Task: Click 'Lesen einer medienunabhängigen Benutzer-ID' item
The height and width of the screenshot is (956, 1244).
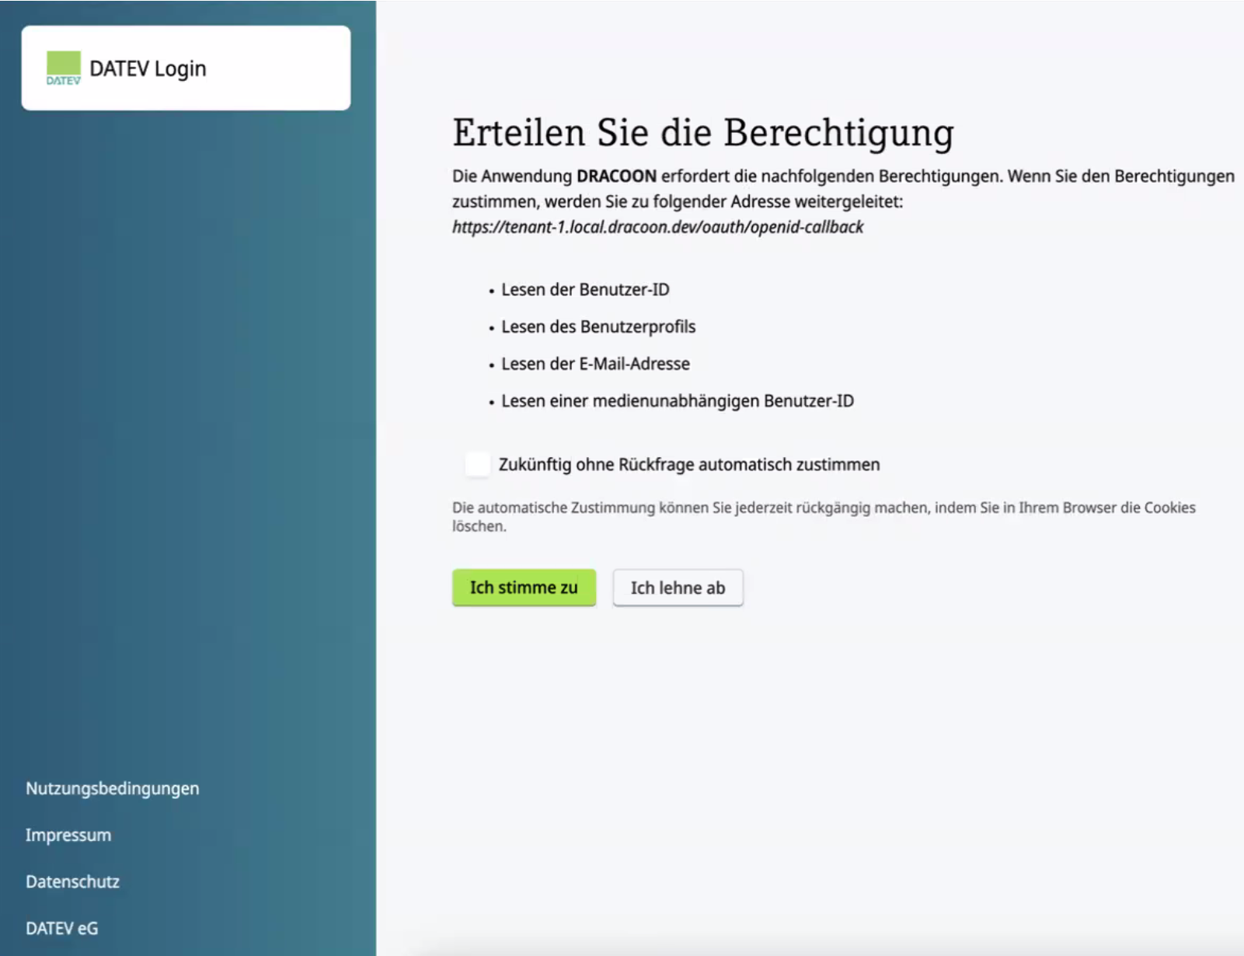Action: [x=678, y=401]
